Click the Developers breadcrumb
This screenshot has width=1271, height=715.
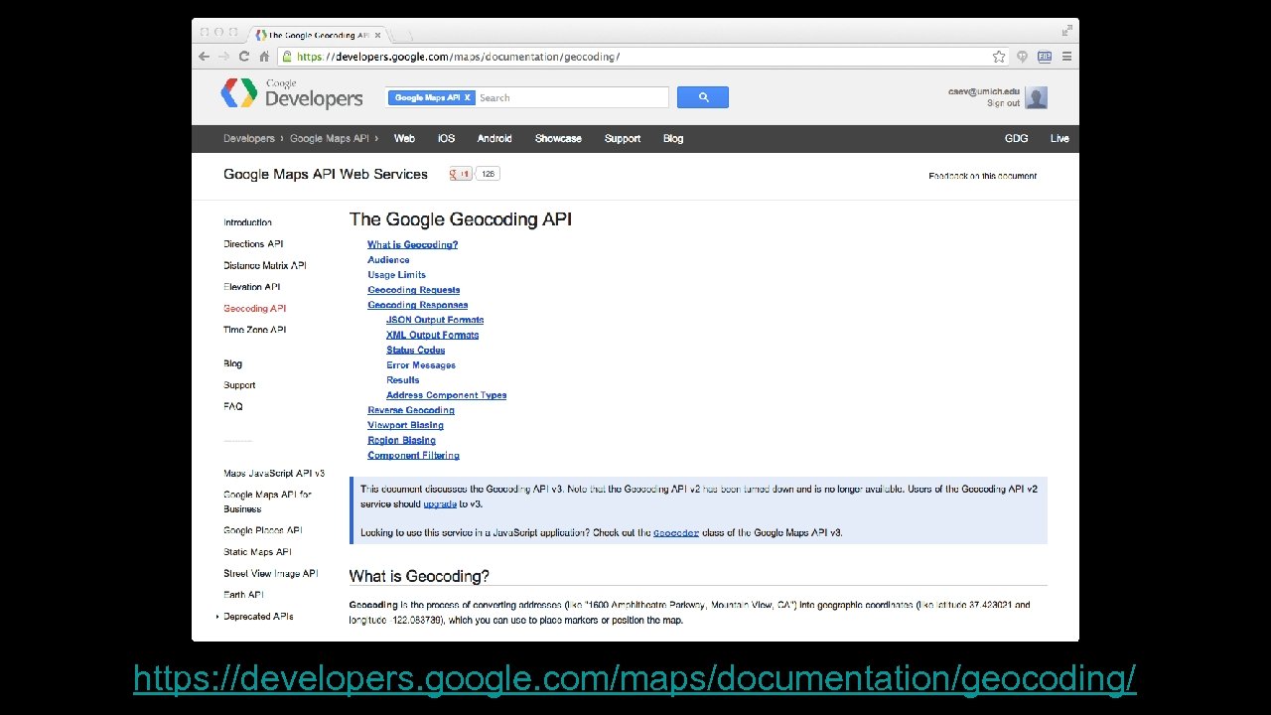249,139
